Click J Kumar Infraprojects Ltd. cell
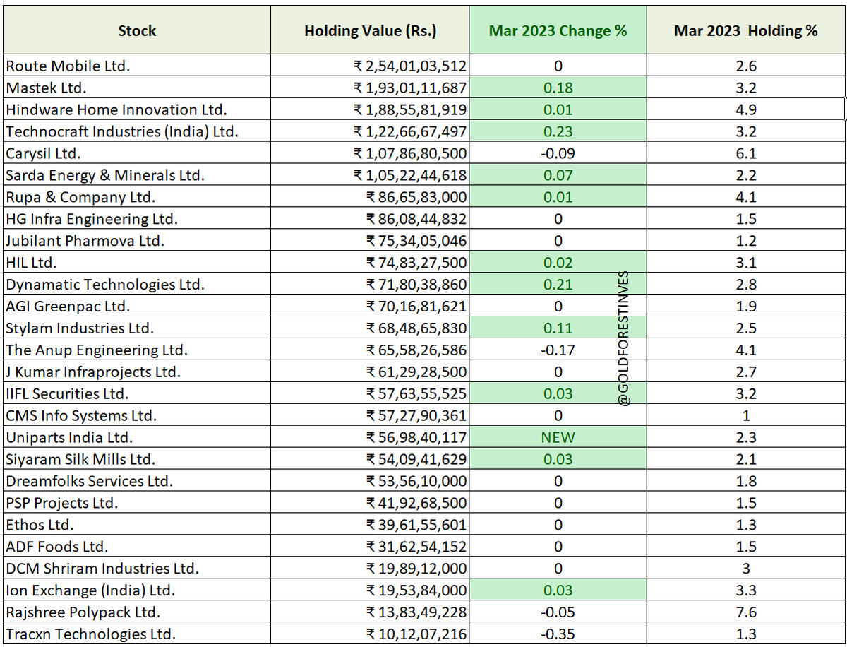This screenshot has width=847, height=647. pyautogui.click(x=137, y=372)
